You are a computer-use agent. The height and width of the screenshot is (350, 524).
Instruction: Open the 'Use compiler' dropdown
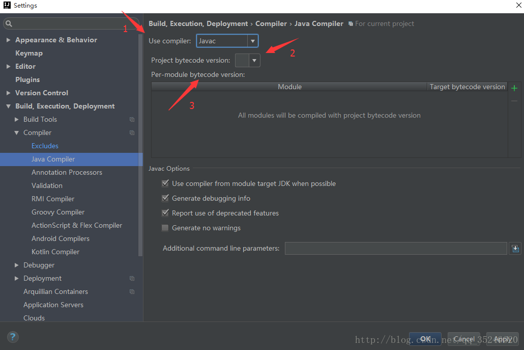(253, 41)
